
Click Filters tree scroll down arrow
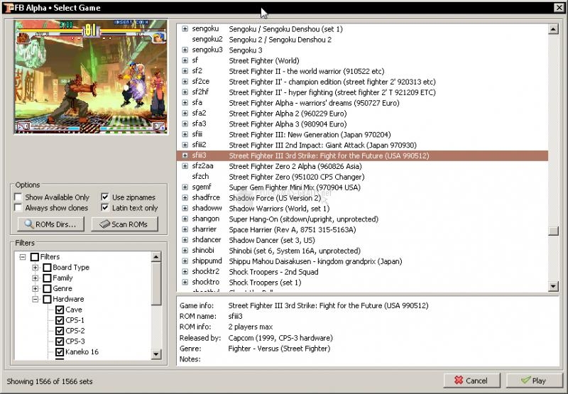tap(156, 354)
